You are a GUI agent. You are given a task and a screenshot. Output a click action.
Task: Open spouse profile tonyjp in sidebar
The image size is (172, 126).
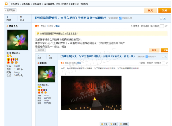tap(17, 72)
